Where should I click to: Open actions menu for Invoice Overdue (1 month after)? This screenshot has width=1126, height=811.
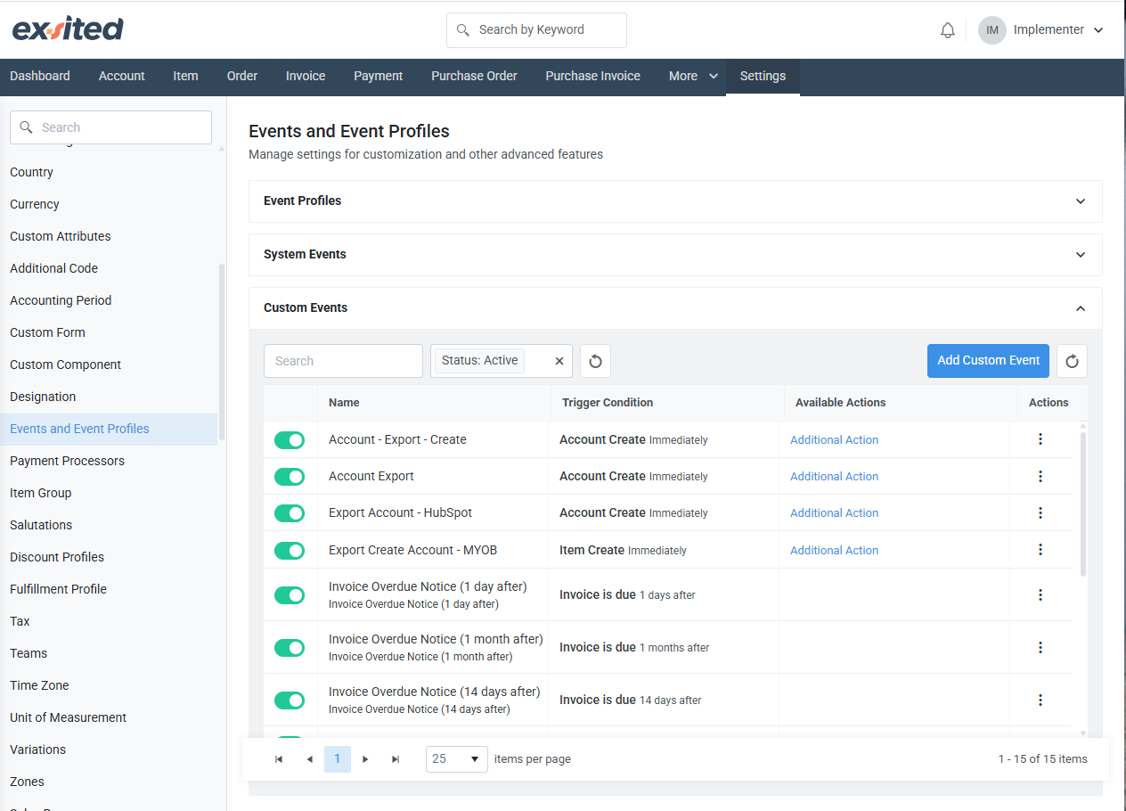pos(1040,647)
